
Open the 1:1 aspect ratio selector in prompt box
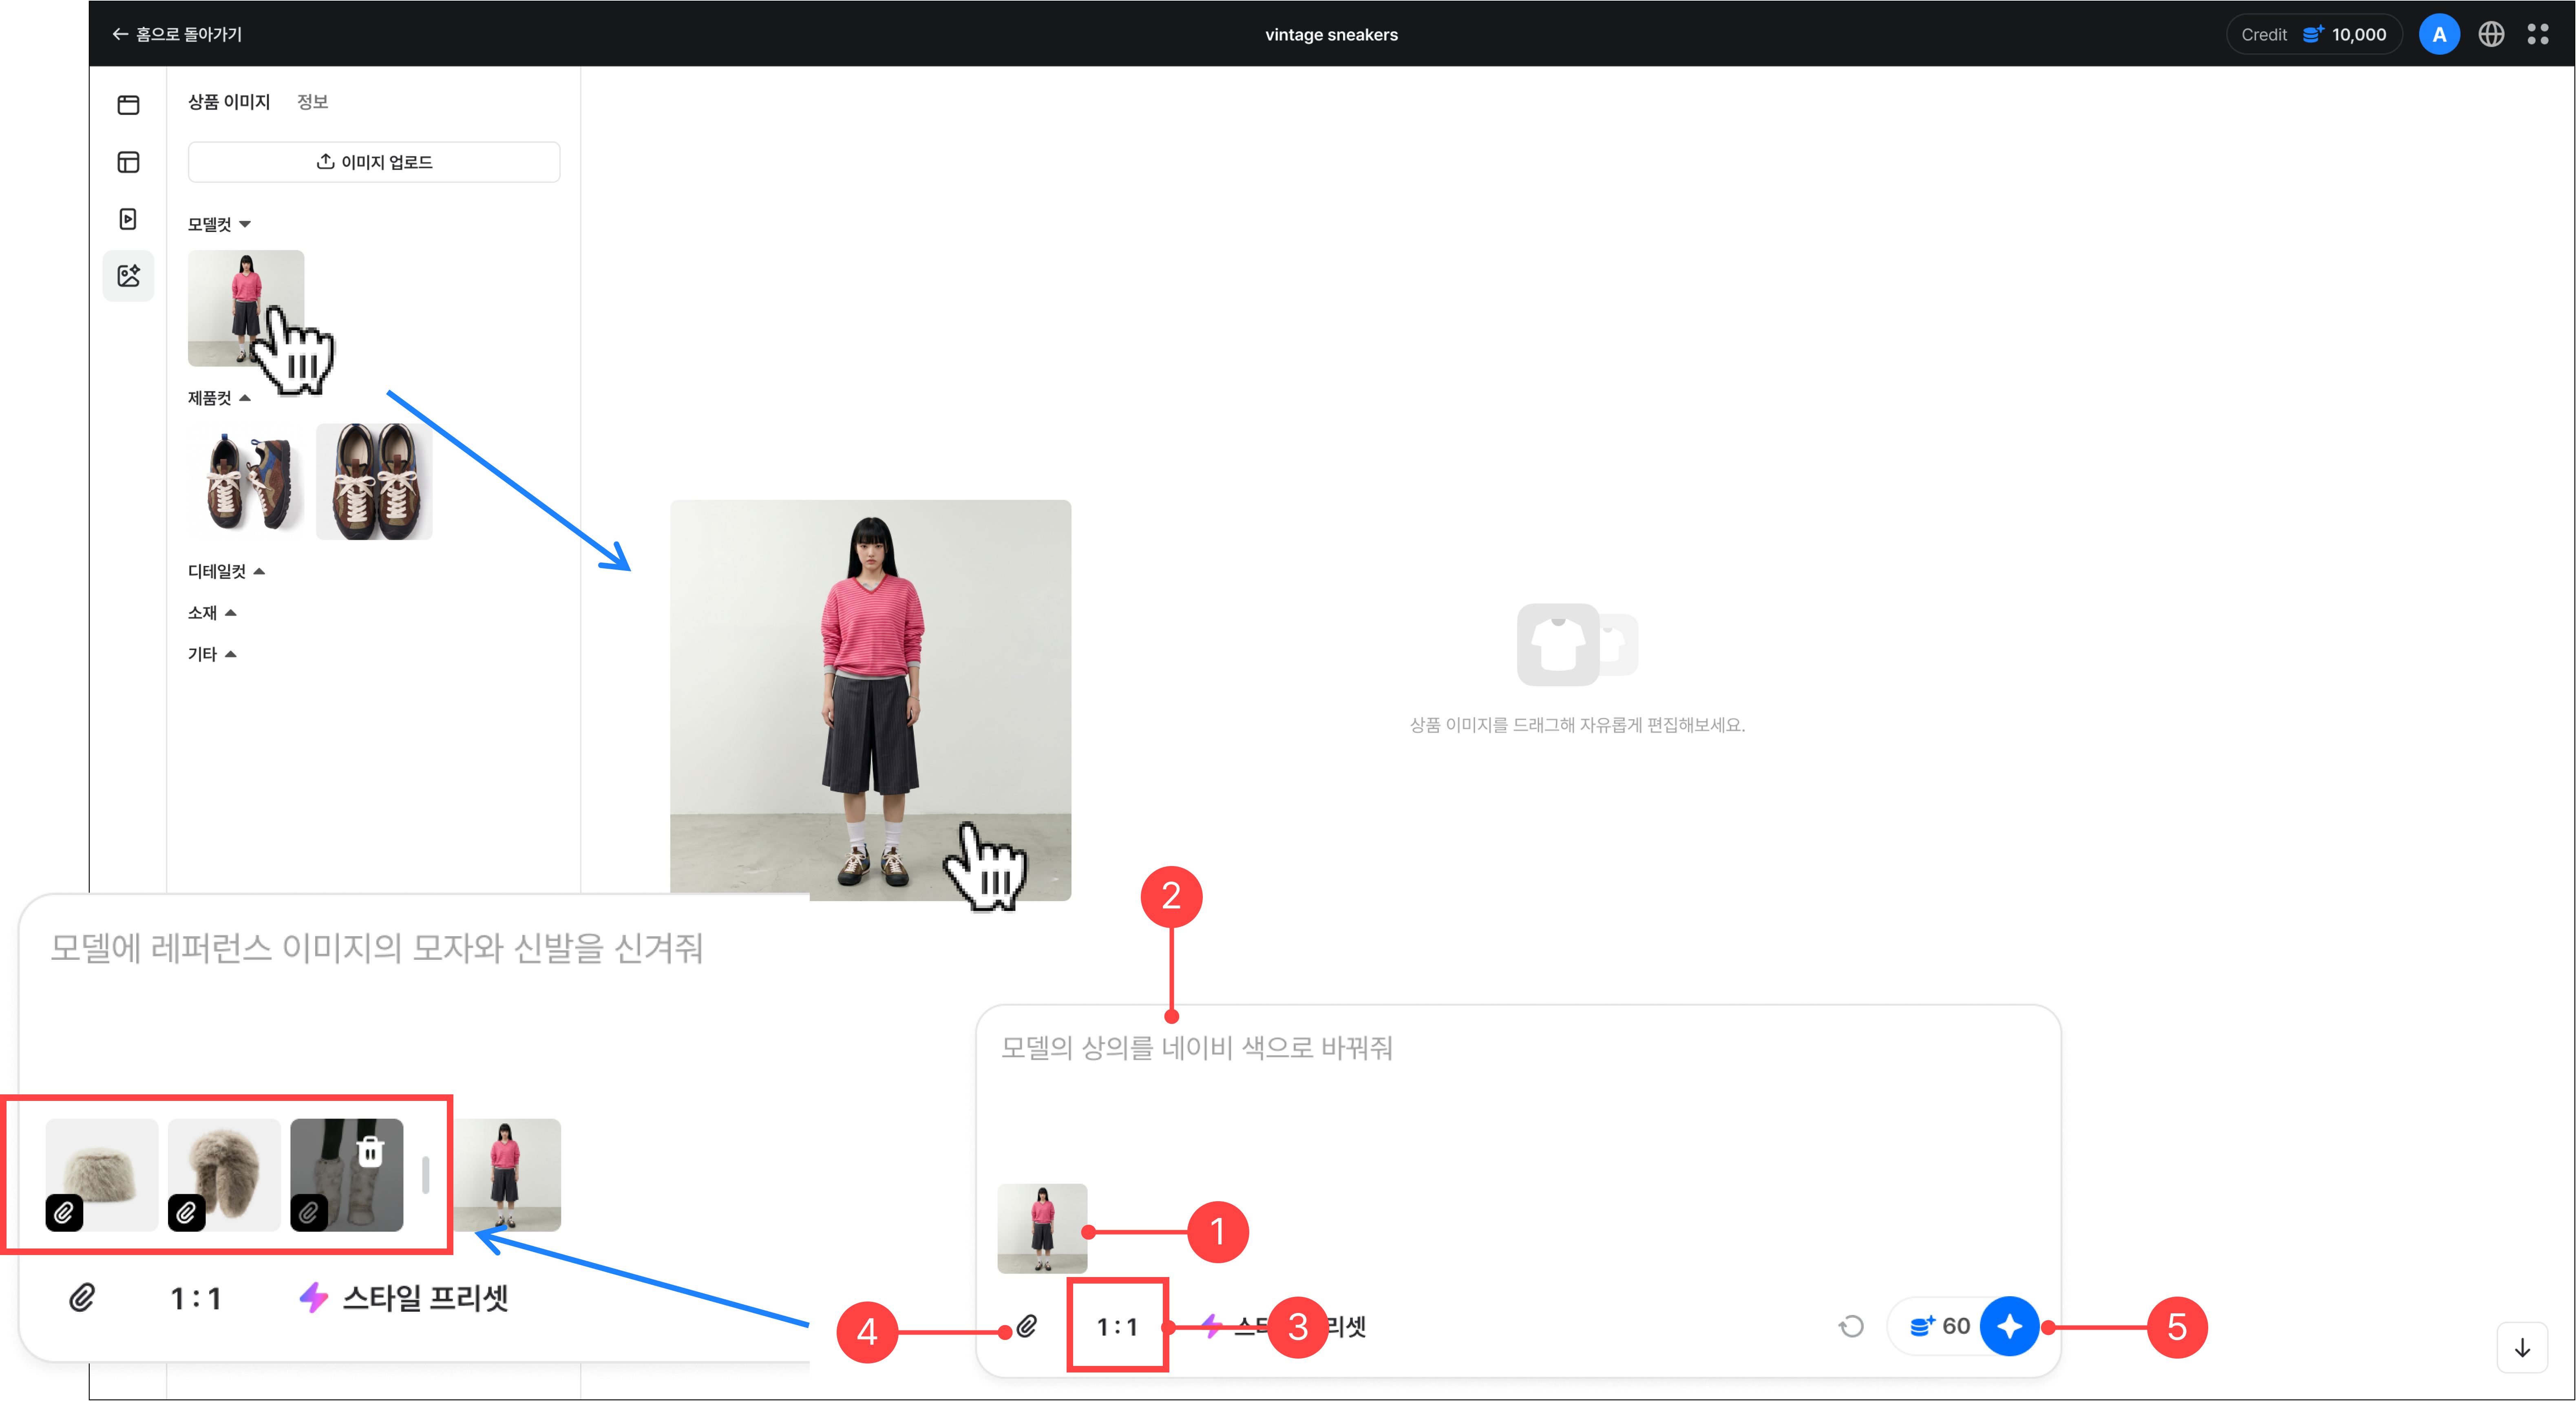pos(1117,1326)
